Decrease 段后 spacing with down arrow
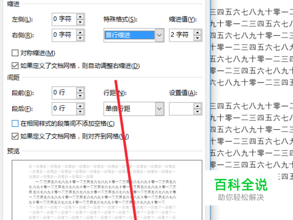This screenshot has width=293, height=220. (80, 112)
